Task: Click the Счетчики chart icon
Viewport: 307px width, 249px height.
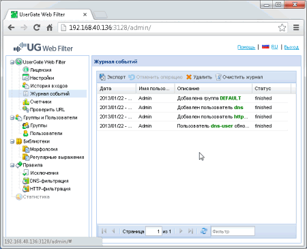Action: (x=26, y=102)
